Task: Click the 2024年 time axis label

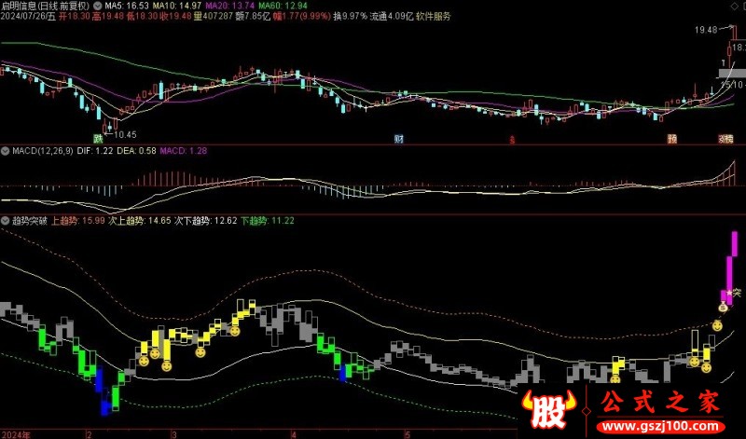Action: point(15,434)
